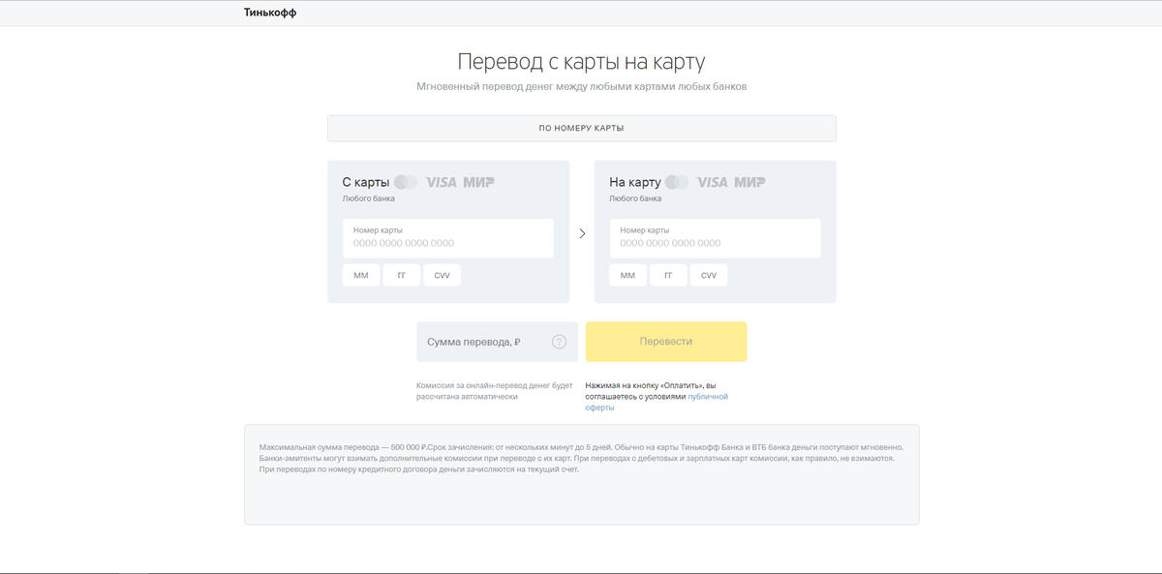This screenshot has height=574, width=1162.
Task: Click МИР icon in На карту panel
Action: [x=749, y=182]
